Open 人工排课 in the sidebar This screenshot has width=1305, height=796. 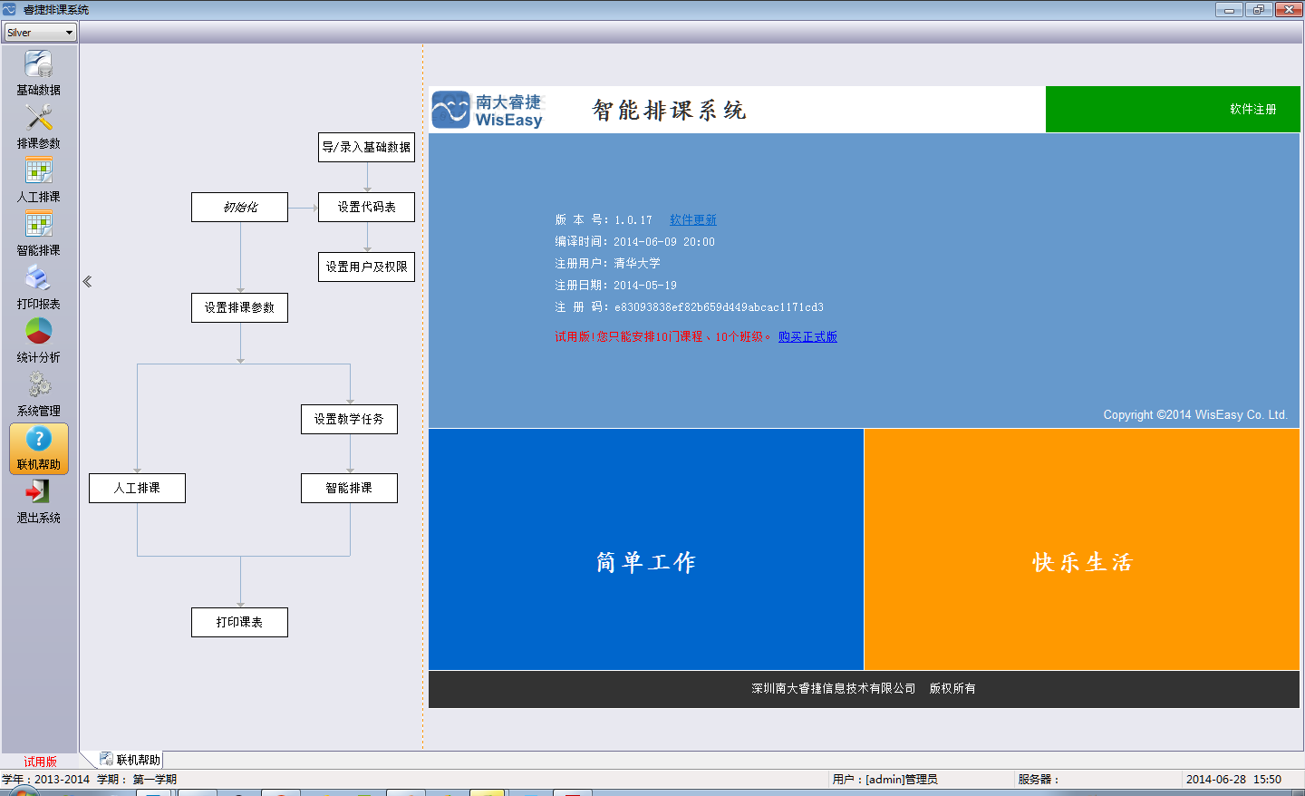coord(38,172)
